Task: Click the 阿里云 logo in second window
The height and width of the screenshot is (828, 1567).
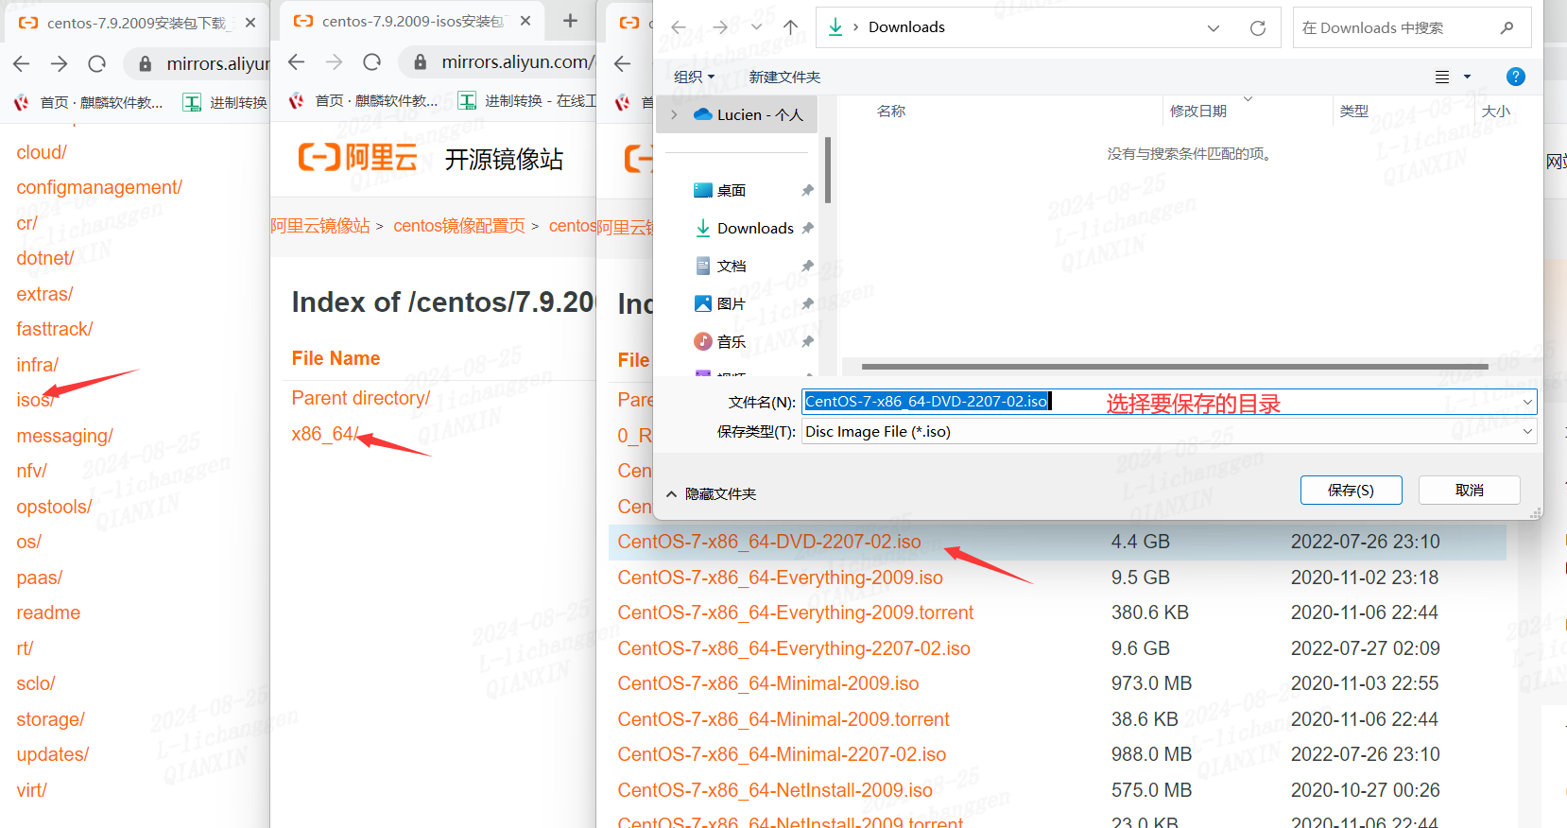Action: coord(357,157)
